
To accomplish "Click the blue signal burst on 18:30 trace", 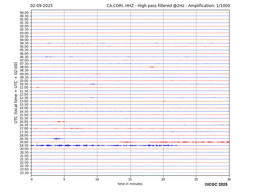I will point(58,138).
